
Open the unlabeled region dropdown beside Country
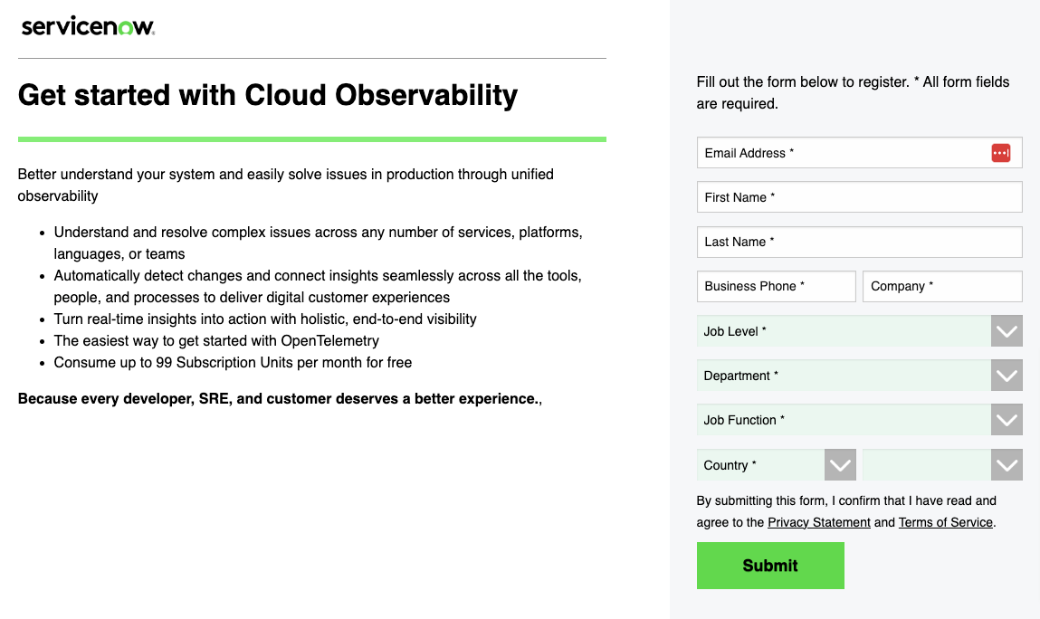coord(932,464)
